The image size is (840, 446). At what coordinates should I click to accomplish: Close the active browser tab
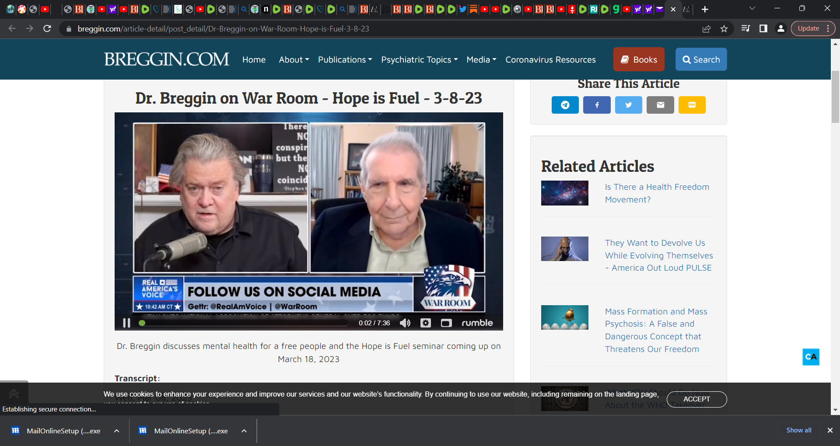673,9
